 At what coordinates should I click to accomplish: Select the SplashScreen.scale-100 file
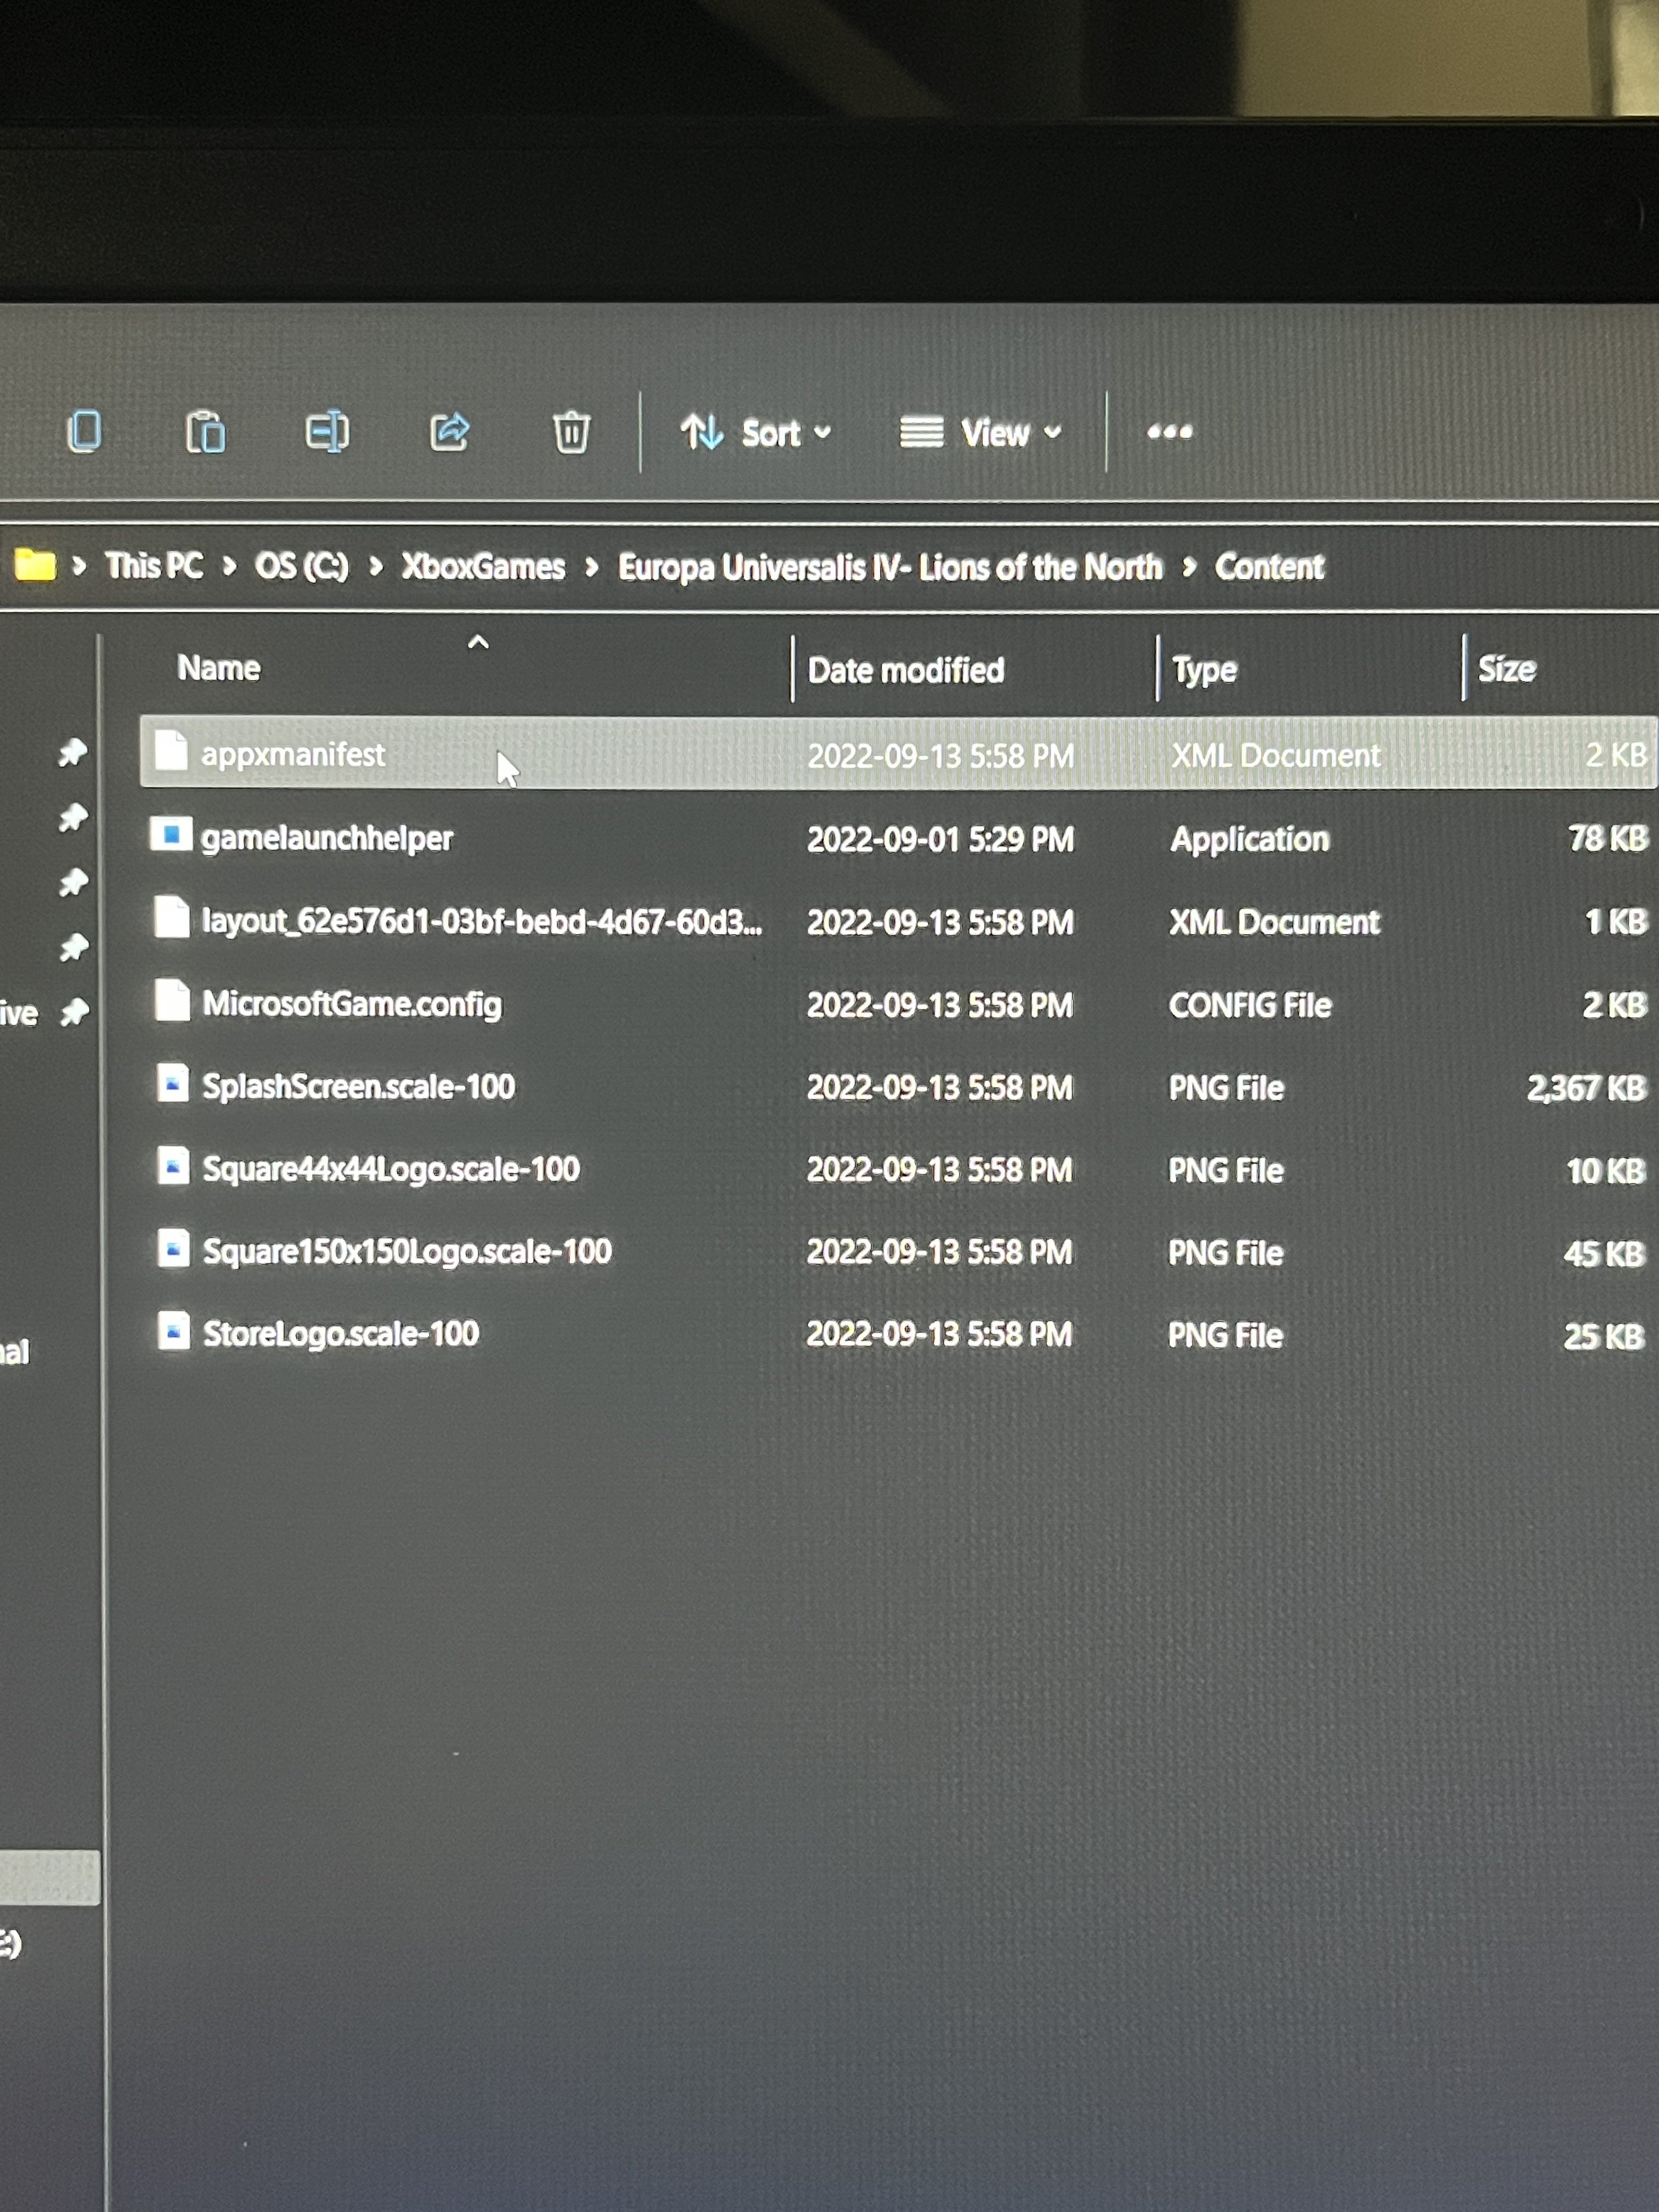[x=898, y=1086]
